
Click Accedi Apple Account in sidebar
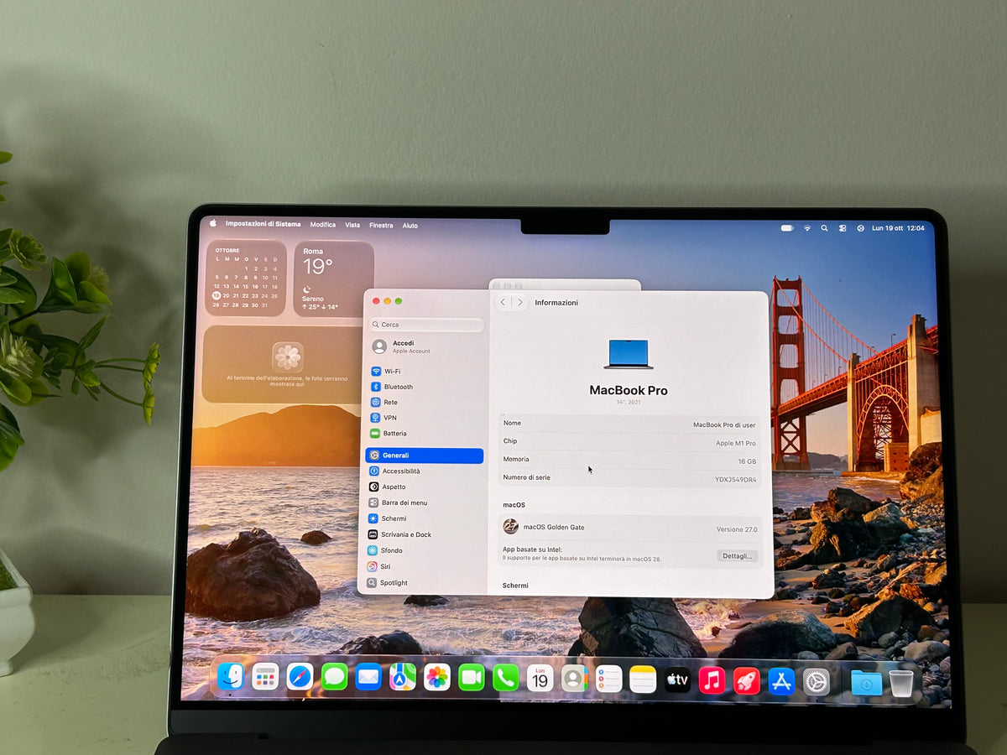click(x=425, y=346)
